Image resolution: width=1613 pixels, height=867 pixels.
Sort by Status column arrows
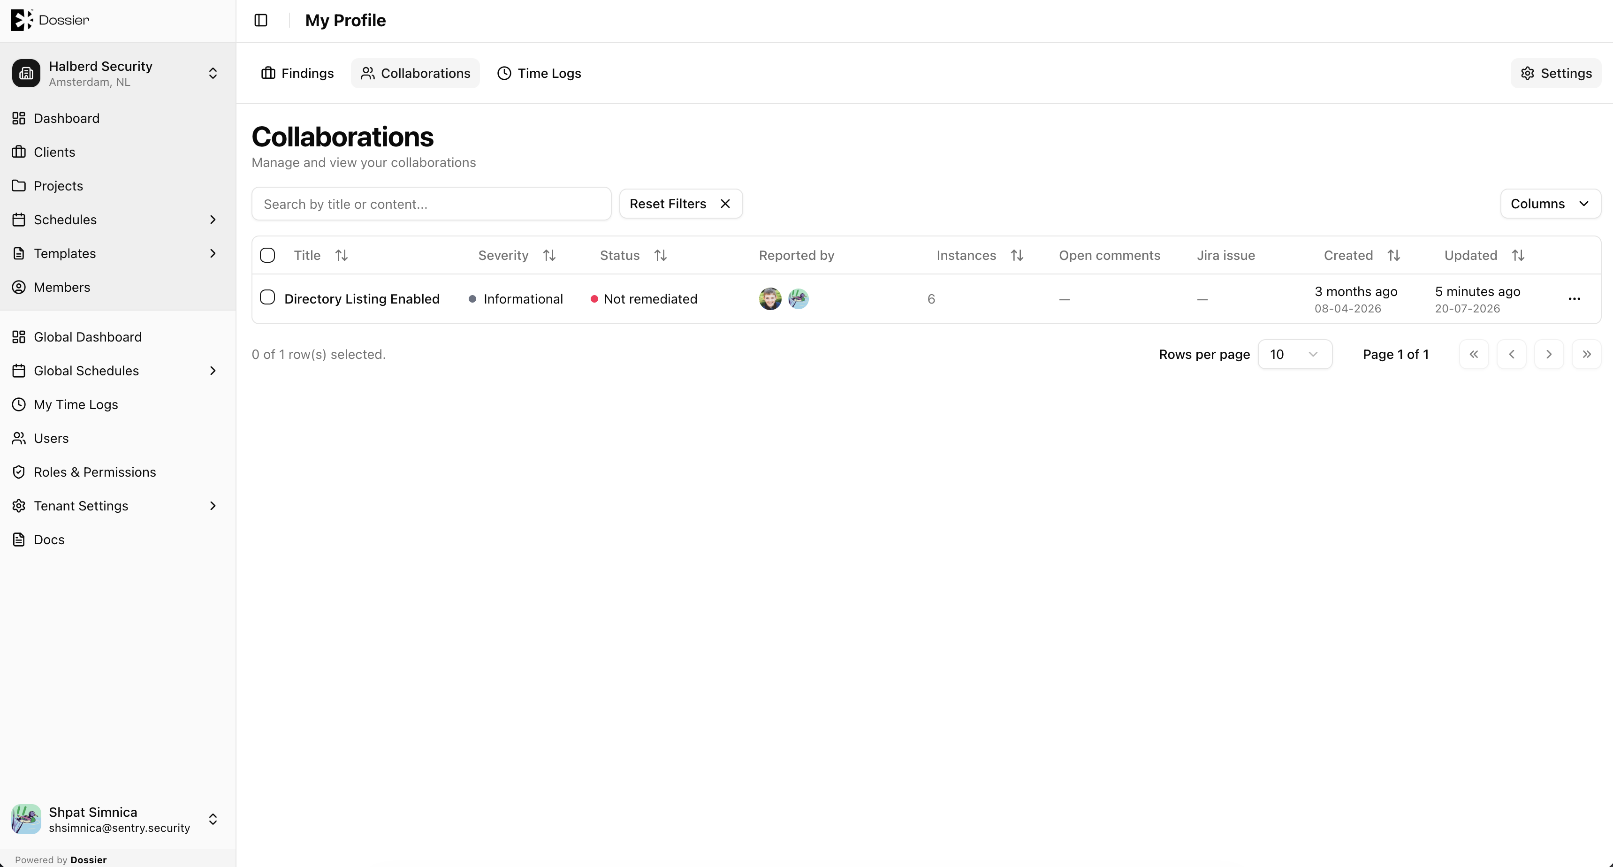pyautogui.click(x=661, y=255)
